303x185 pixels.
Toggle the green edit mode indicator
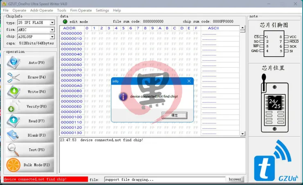point(65,22)
